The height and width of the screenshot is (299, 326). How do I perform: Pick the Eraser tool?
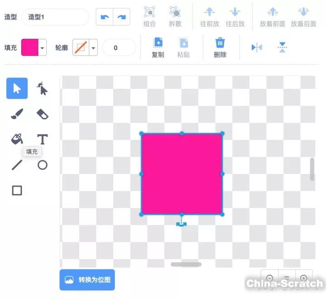click(42, 114)
